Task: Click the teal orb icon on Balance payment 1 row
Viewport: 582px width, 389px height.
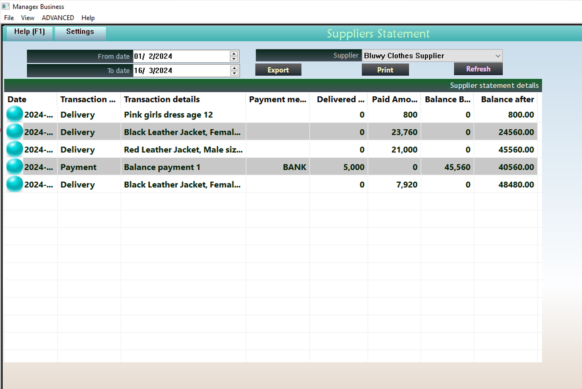Action: pyautogui.click(x=15, y=167)
